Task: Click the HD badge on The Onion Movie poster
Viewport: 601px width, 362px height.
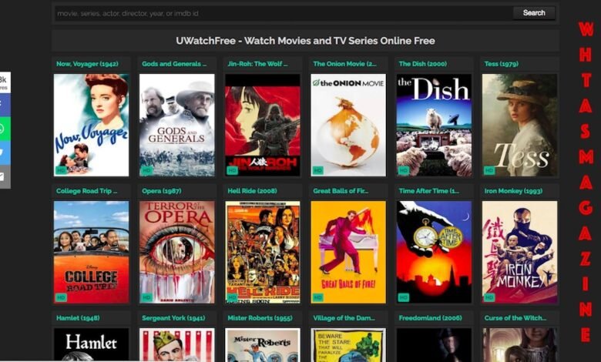Action: tap(318, 170)
